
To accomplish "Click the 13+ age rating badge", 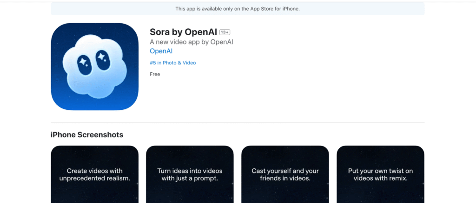I will click(x=225, y=32).
